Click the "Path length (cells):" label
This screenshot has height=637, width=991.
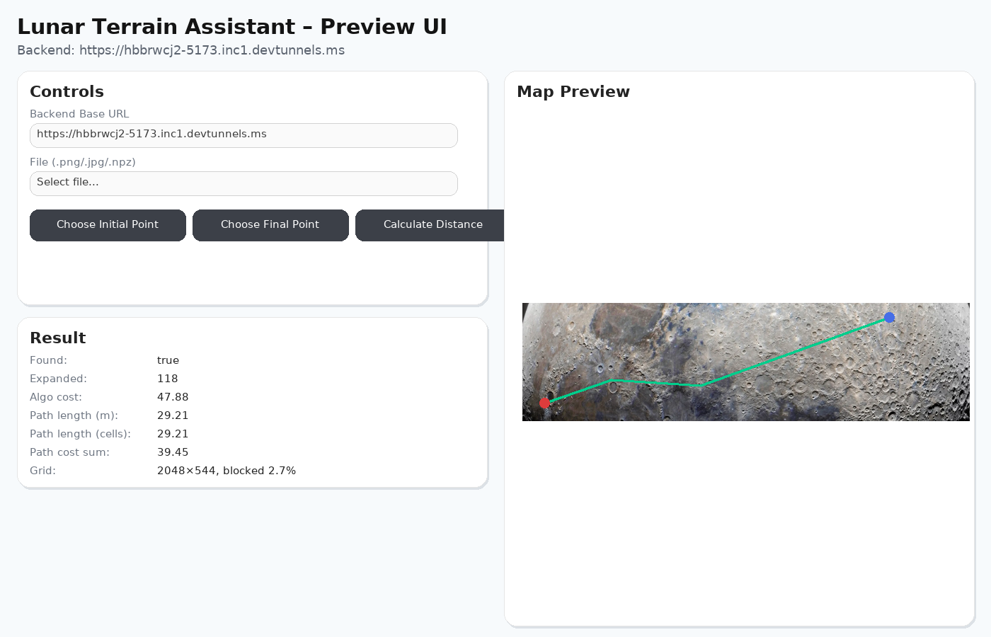(80, 434)
